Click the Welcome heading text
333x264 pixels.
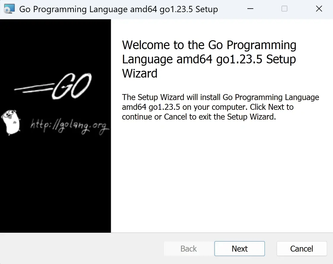(x=209, y=59)
